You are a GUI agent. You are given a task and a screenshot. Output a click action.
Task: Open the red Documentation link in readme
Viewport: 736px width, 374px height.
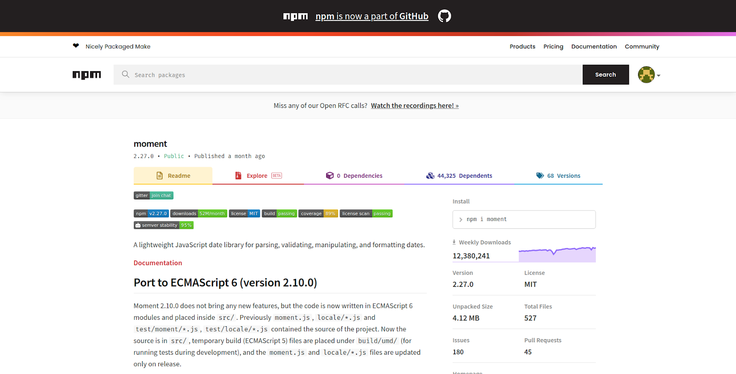[158, 263]
